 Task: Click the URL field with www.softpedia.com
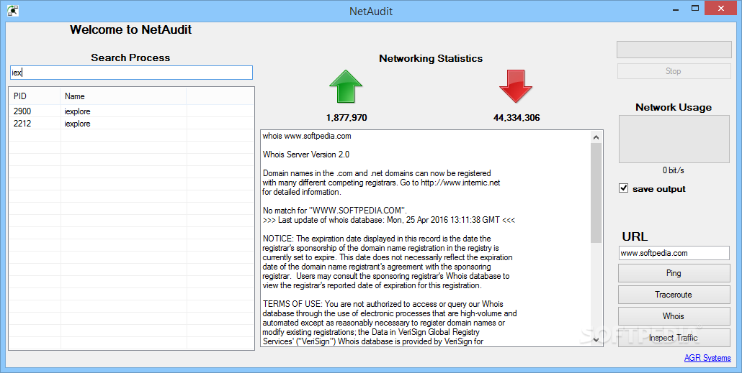[674, 253]
